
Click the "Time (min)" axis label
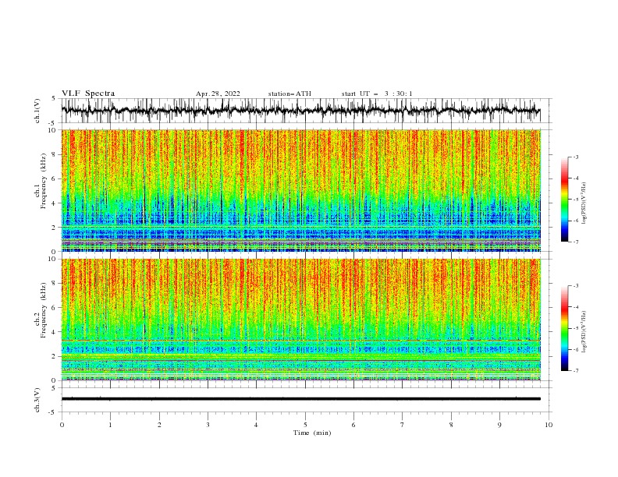pos(312,433)
